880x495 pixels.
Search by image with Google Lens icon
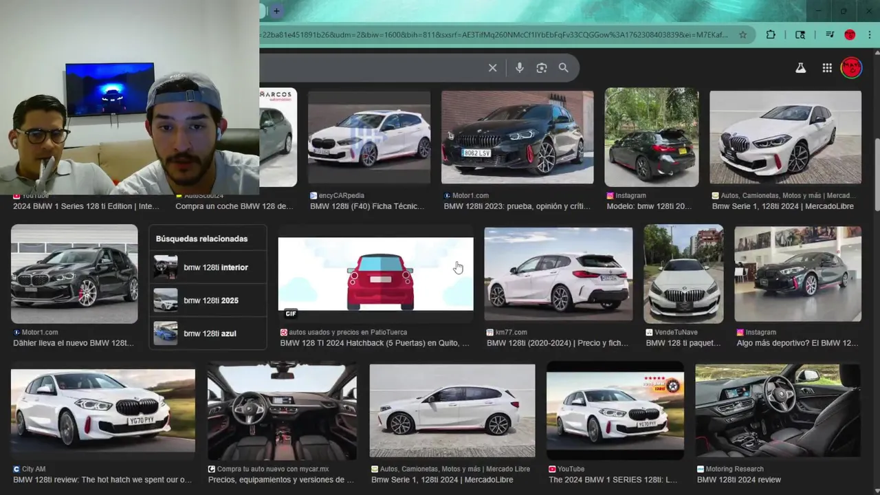542,67
